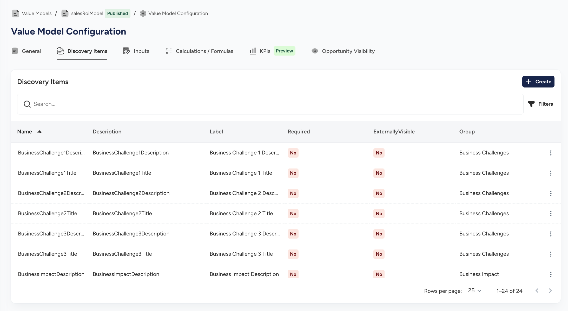Click the search magnifier icon
The height and width of the screenshot is (311, 568).
tap(27, 104)
